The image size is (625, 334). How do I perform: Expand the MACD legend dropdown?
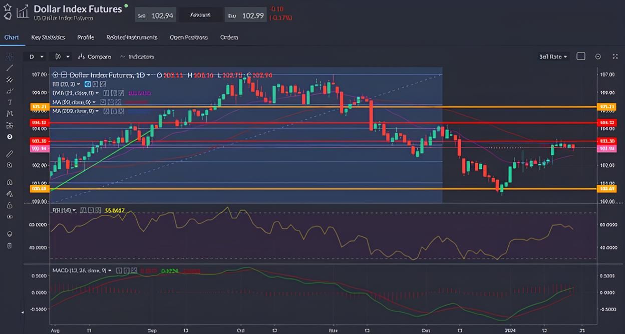pos(110,270)
